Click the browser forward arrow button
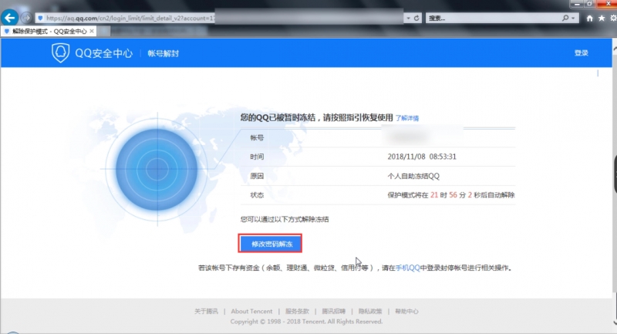This screenshot has width=617, height=334. (26, 18)
